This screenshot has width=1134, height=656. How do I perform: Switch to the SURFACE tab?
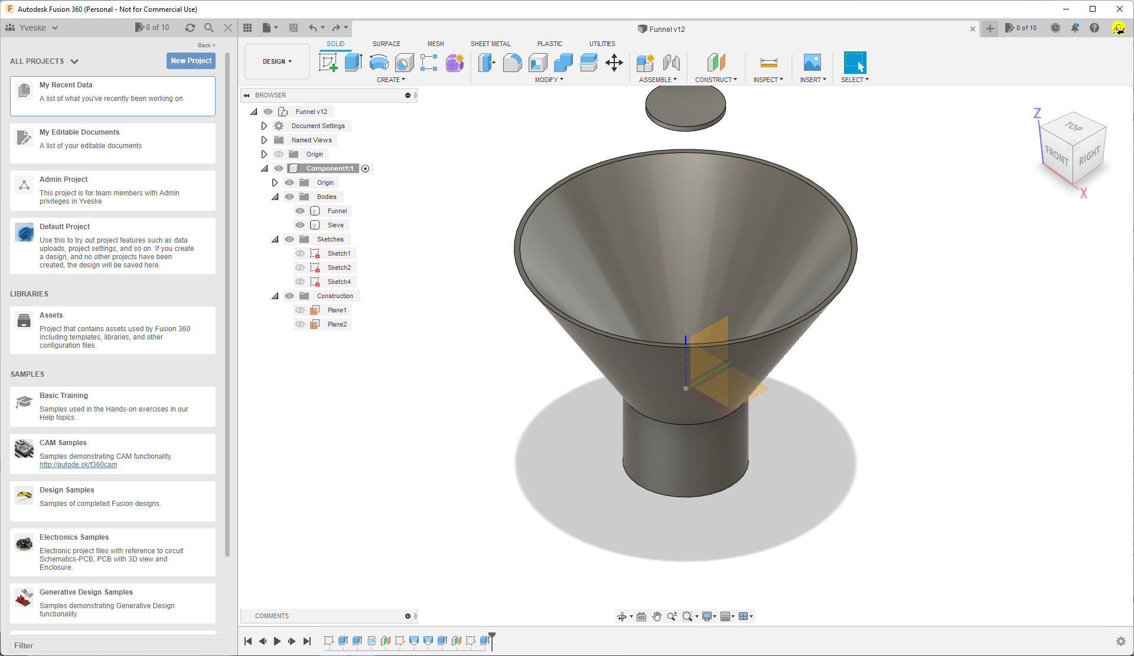click(386, 44)
